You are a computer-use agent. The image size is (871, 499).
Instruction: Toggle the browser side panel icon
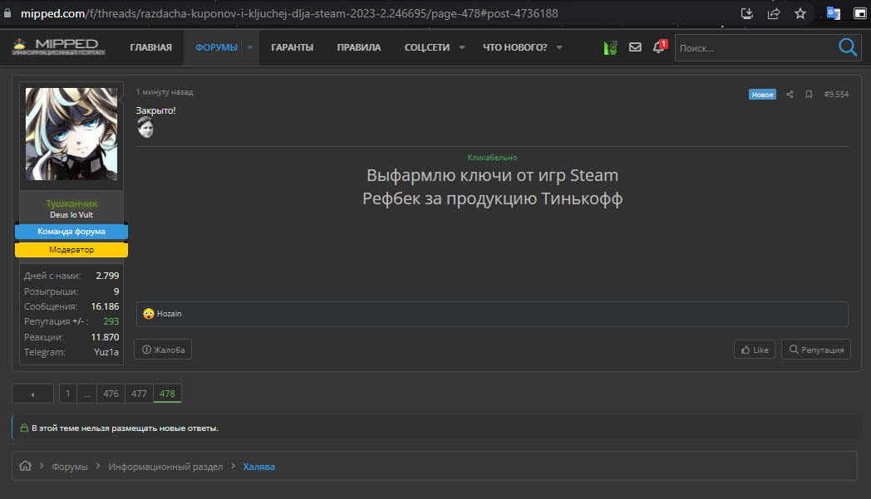(x=860, y=13)
